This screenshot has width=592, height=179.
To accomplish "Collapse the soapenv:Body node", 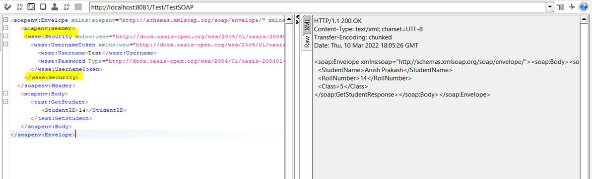I will 5,93.
